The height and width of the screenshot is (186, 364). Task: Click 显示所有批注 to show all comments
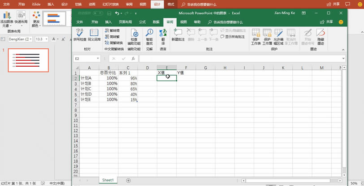tap(232, 37)
